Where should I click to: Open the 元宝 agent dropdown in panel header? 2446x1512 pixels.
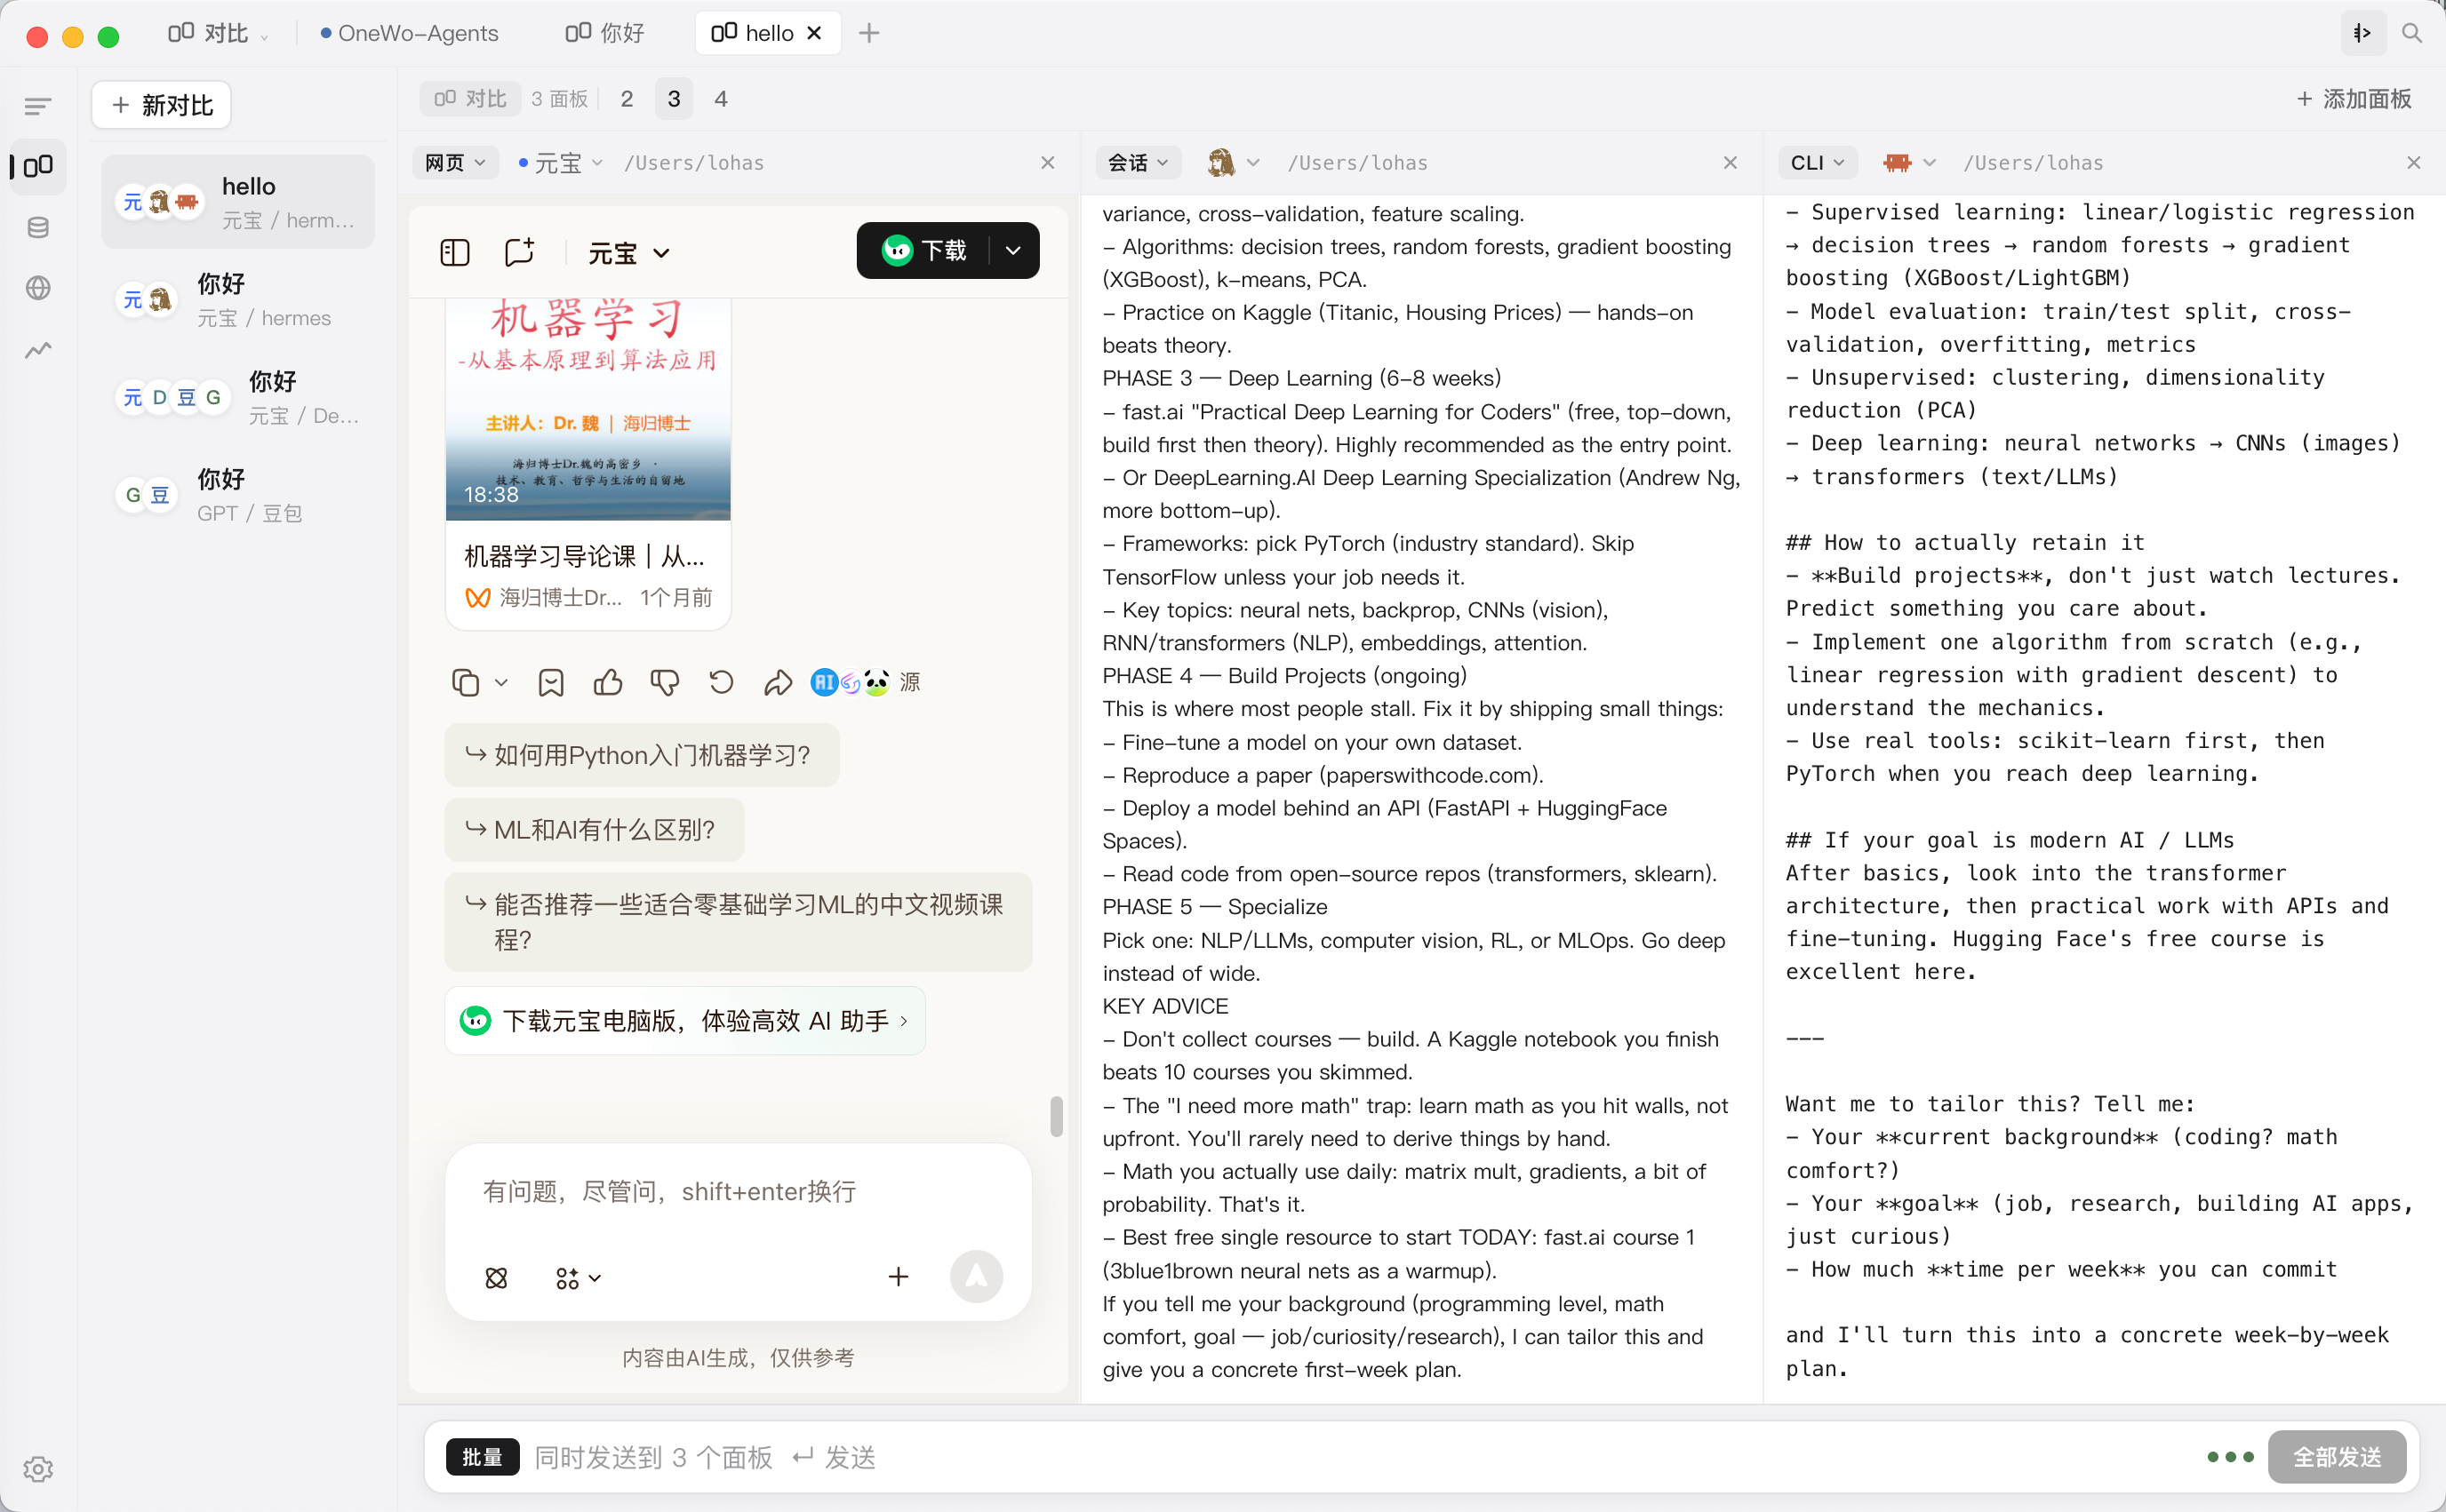[x=560, y=162]
